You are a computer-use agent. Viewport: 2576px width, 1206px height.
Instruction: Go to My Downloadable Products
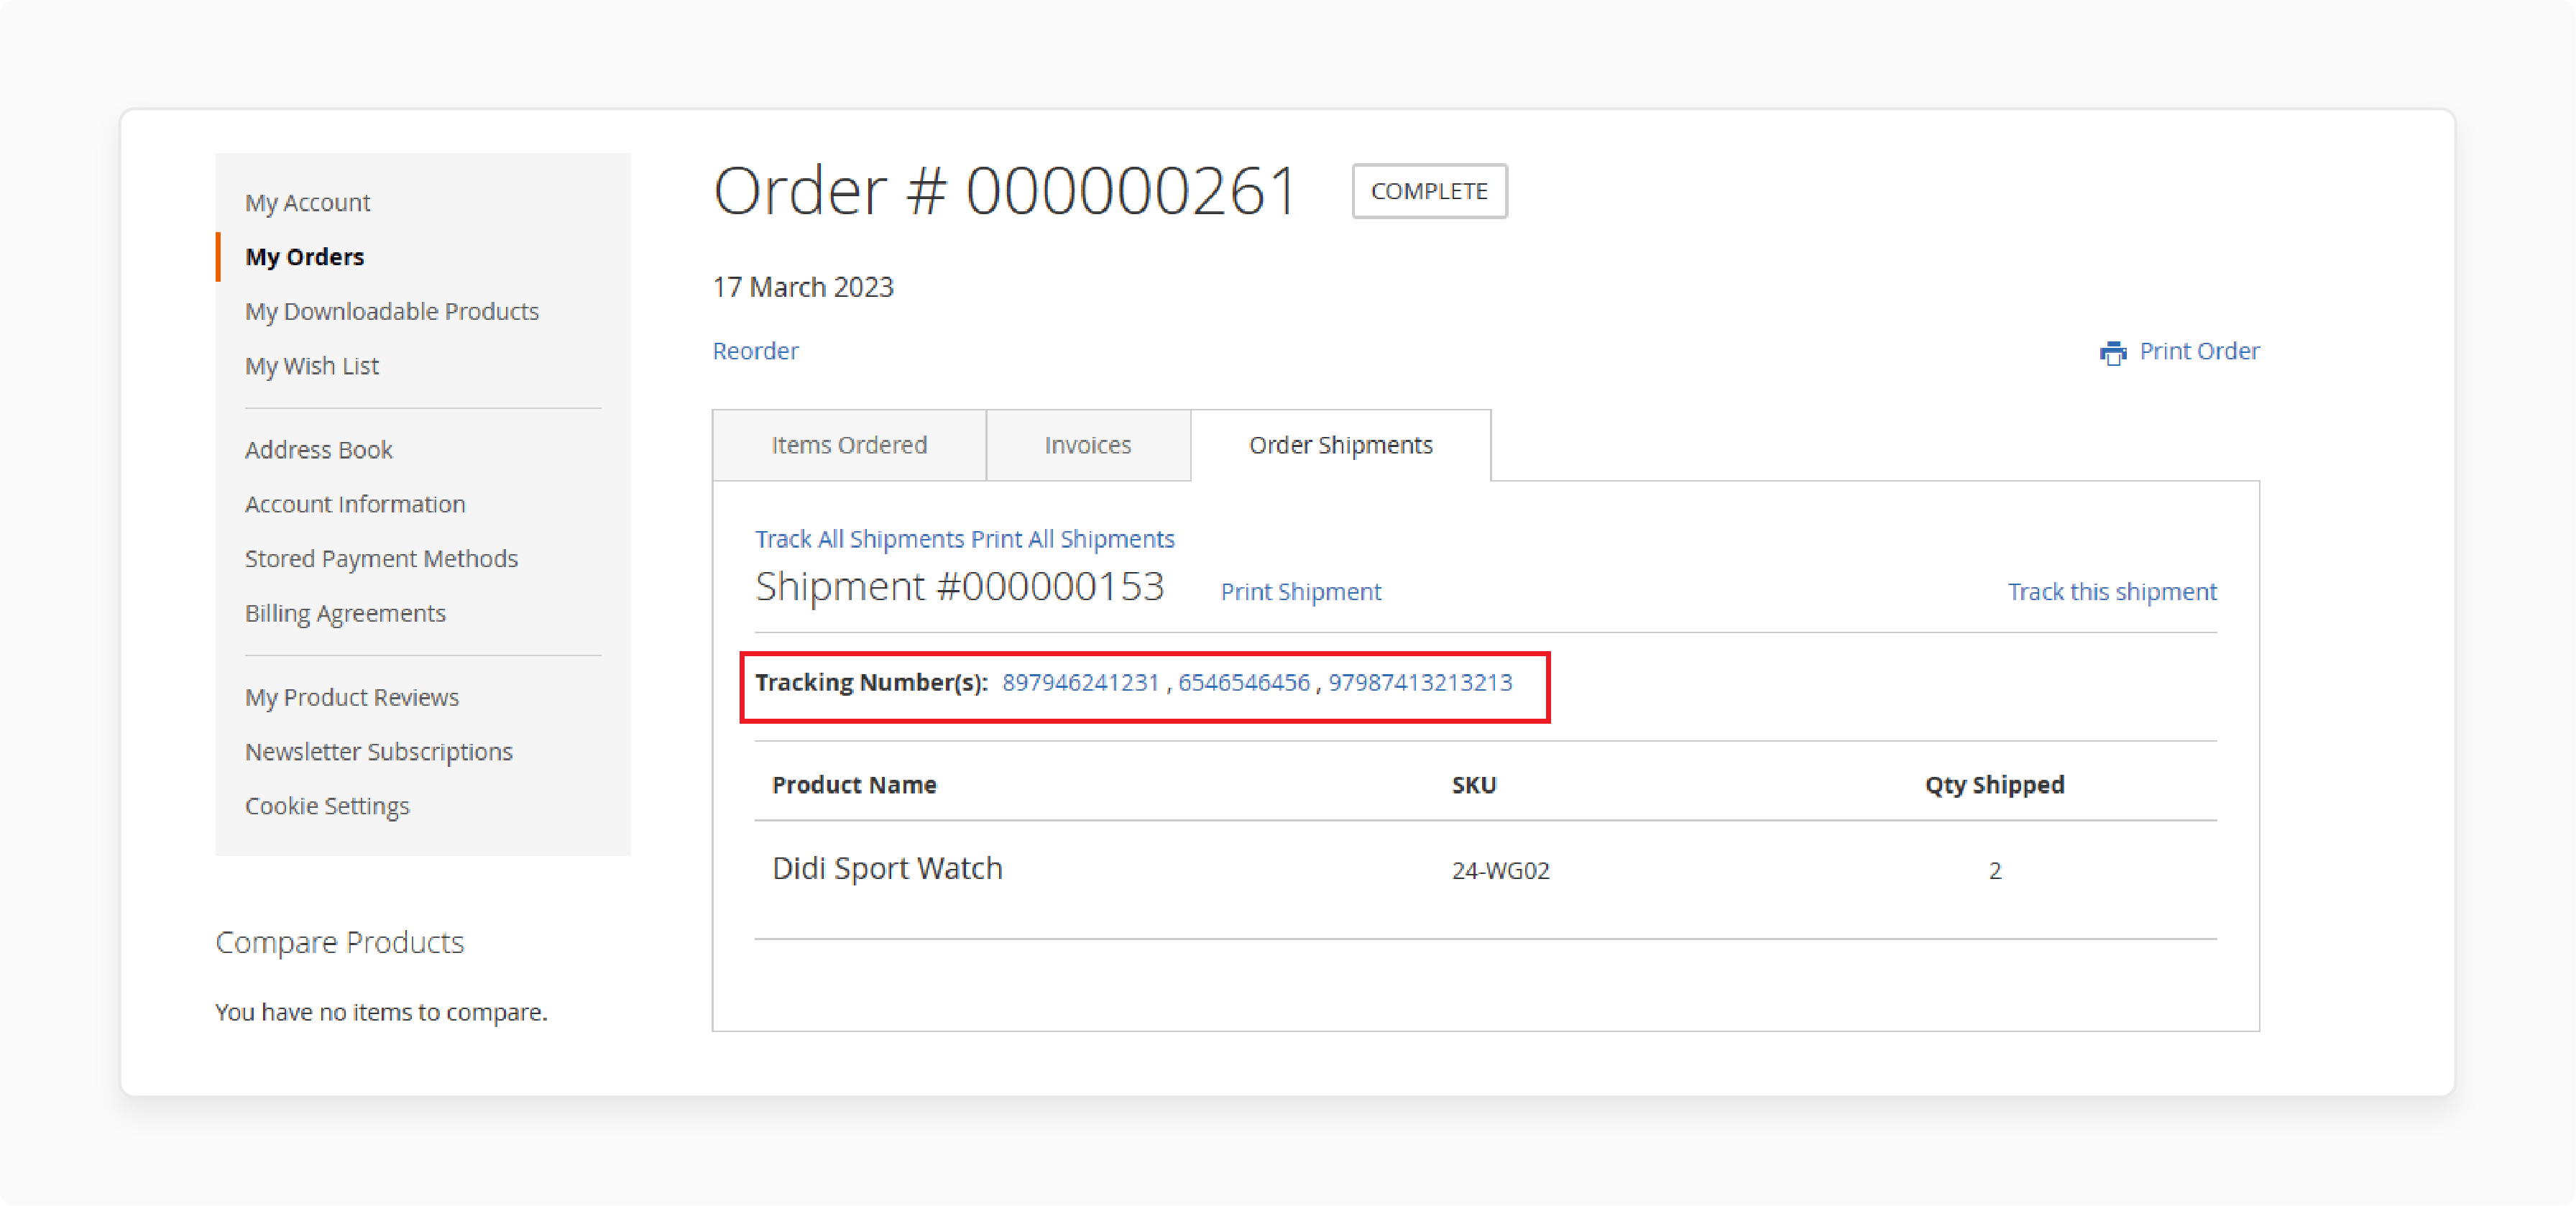[x=391, y=312]
